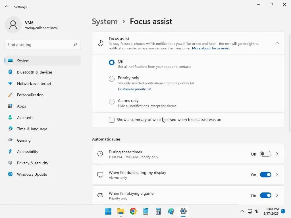Select the Priority only radio button
Viewport: 291px width, 218px height.
112,79
